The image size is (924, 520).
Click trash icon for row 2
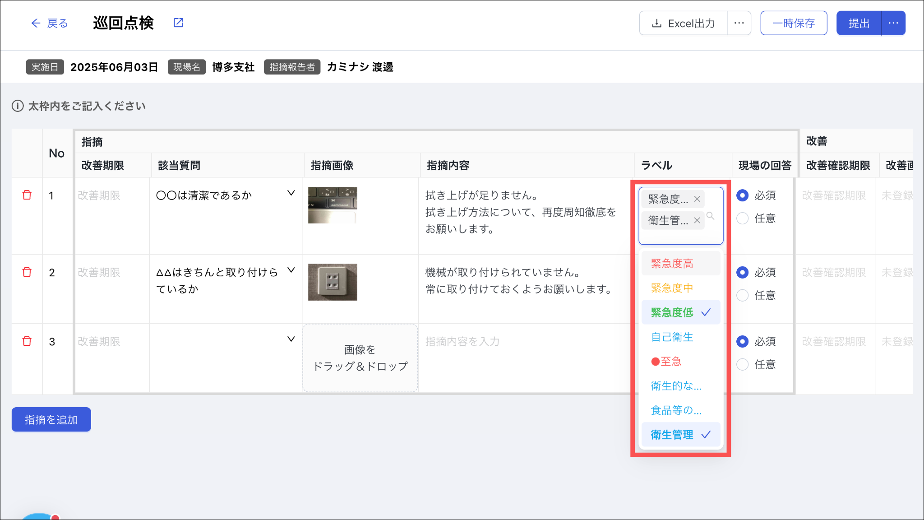27,272
